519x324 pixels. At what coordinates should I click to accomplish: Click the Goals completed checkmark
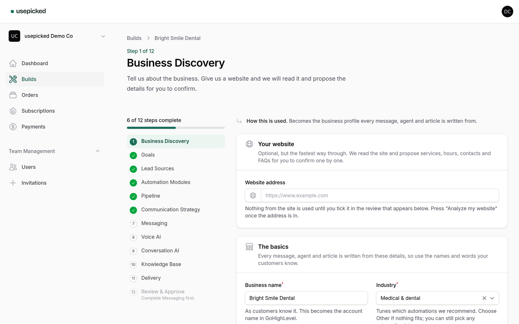[x=133, y=156]
